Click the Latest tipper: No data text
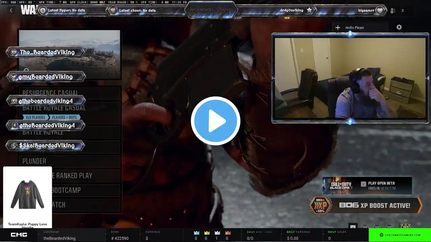Screen dimensions: 431x242 pyautogui.click(x=67, y=10)
